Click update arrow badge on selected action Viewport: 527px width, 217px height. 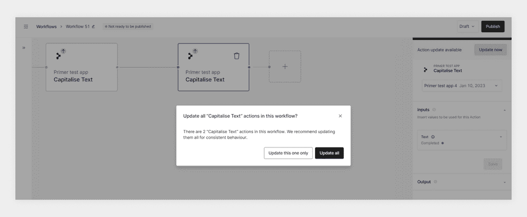195,51
